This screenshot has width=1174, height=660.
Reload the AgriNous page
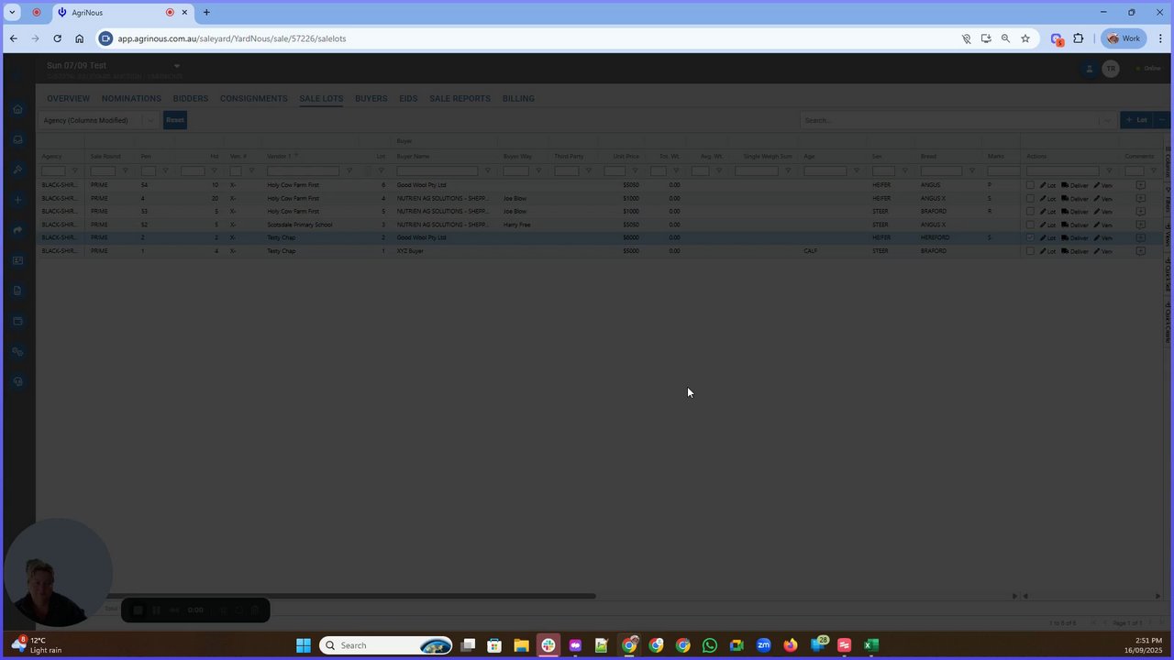[57, 38]
